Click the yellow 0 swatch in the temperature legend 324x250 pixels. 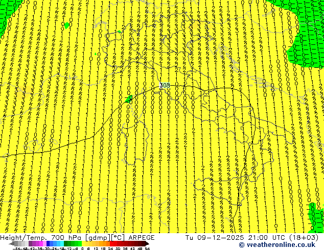point(83,243)
